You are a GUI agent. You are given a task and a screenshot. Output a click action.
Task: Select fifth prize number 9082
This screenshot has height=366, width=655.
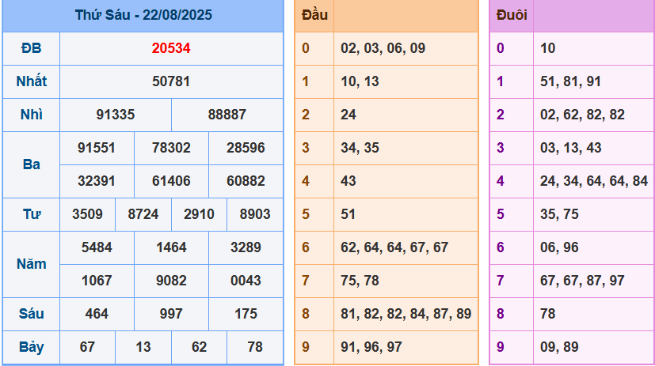[x=171, y=281]
